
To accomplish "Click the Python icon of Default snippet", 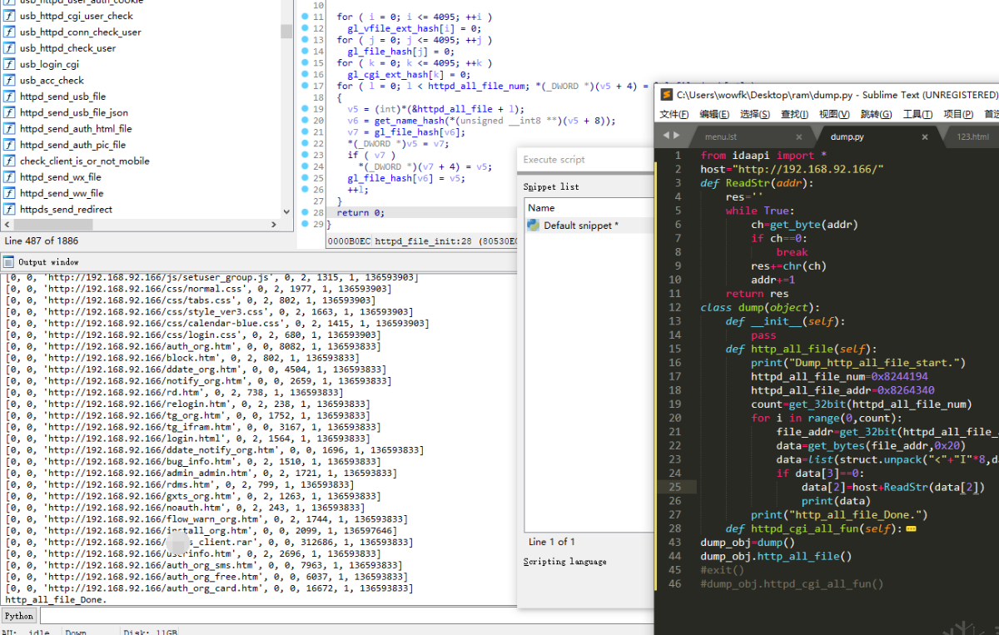I will tap(534, 226).
